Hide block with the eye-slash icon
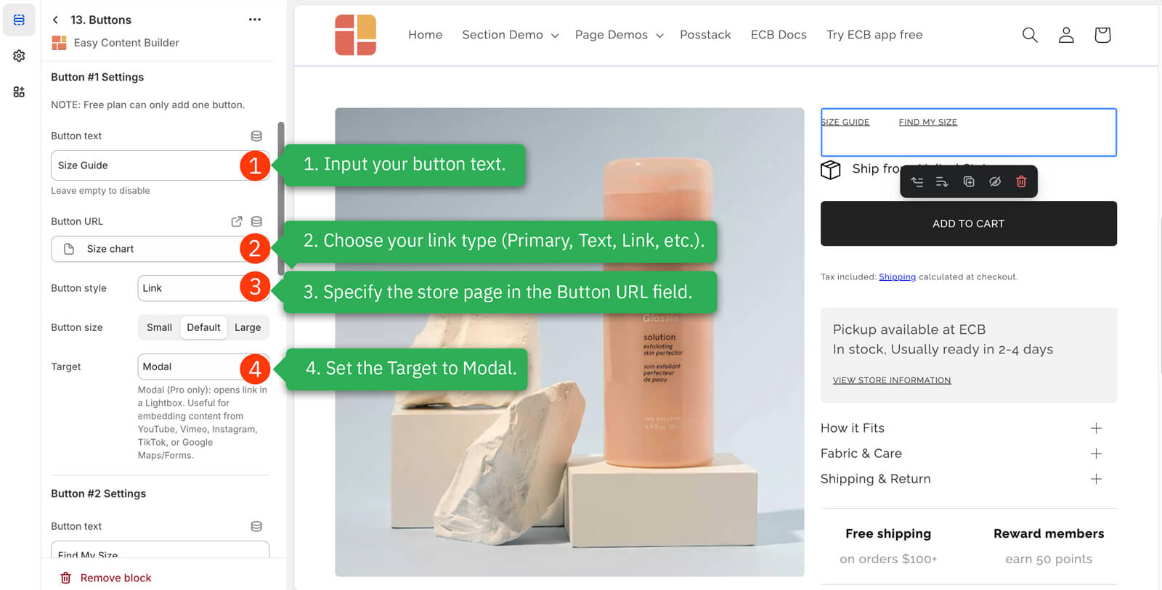The height and width of the screenshot is (590, 1162). pyautogui.click(x=994, y=181)
